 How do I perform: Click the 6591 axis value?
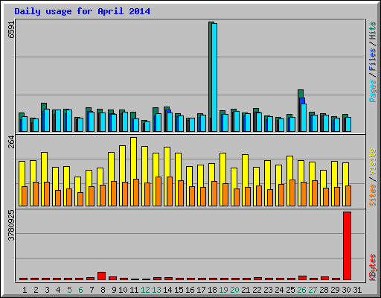tap(11, 30)
